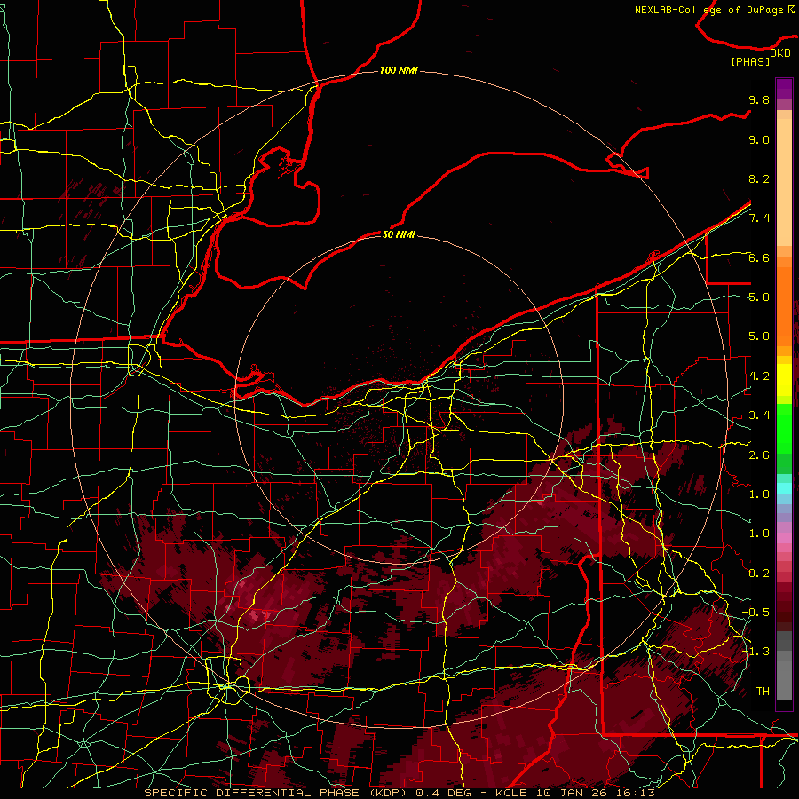The image size is (799, 799).
Task: Pick the gray threshold color bar segment
Action: (784, 680)
